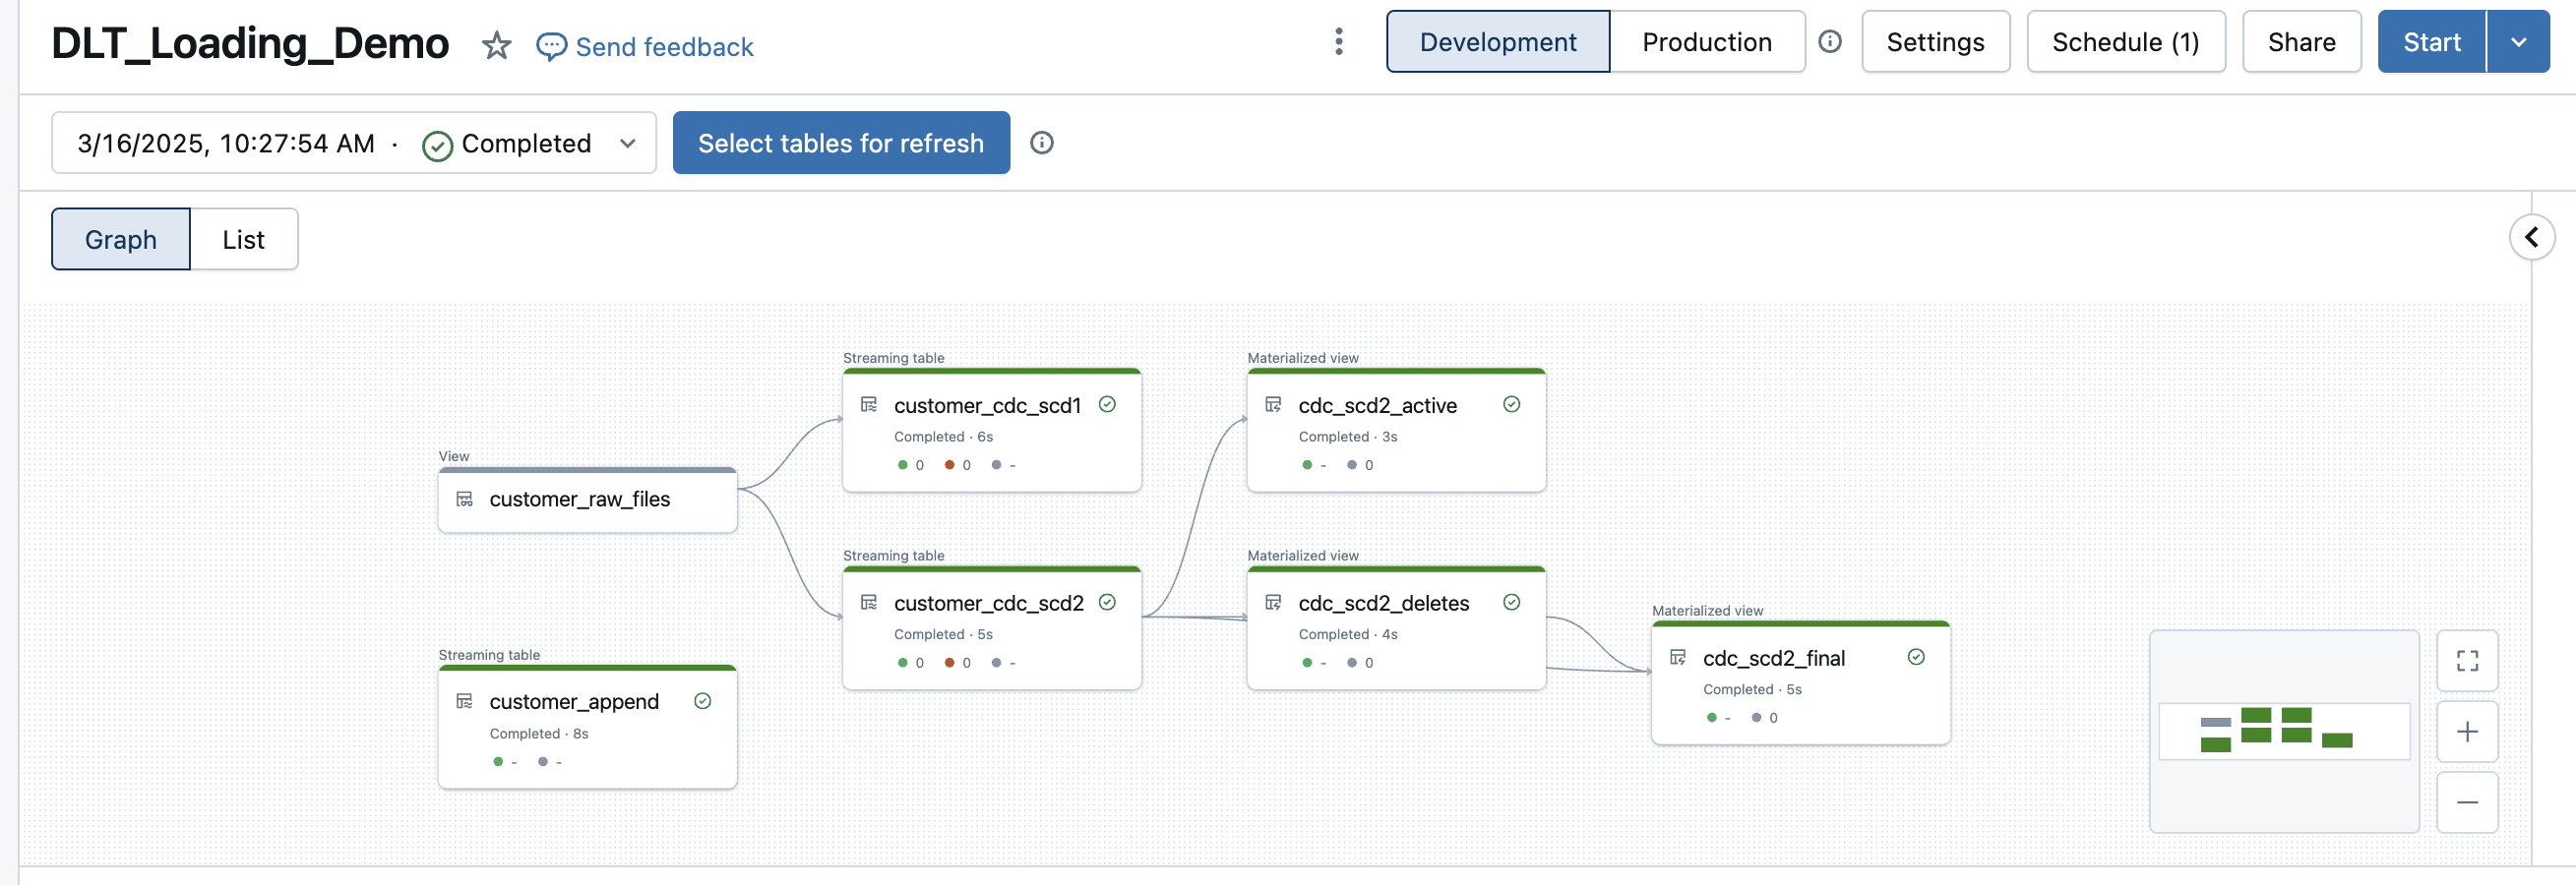Expand the Start button dropdown arrow
The height and width of the screenshot is (885, 2576).
click(2518, 42)
